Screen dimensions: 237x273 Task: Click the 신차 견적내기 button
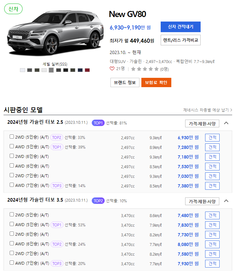(181, 27)
